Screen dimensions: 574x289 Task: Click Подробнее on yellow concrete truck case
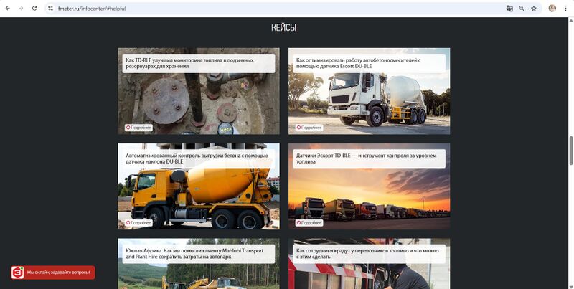tap(138, 223)
